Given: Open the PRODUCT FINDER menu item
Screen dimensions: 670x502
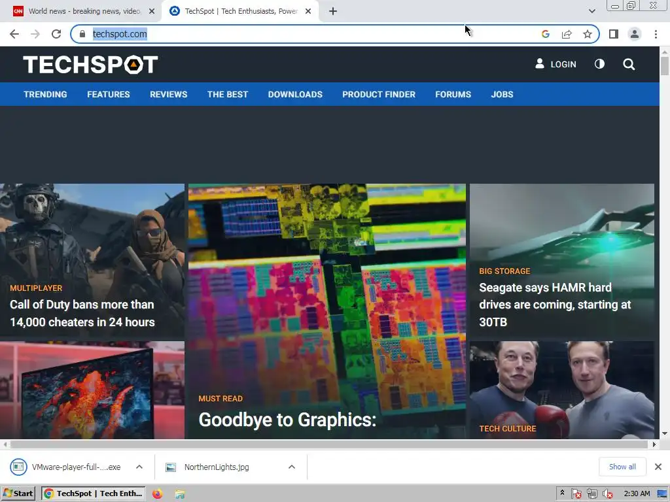Looking at the screenshot, I should click(x=379, y=94).
